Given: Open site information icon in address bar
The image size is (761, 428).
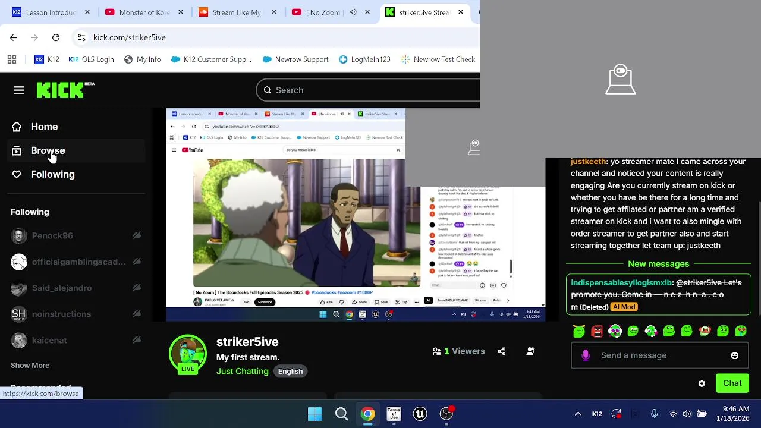Looking at the screenshot, I should pos(81,37).
